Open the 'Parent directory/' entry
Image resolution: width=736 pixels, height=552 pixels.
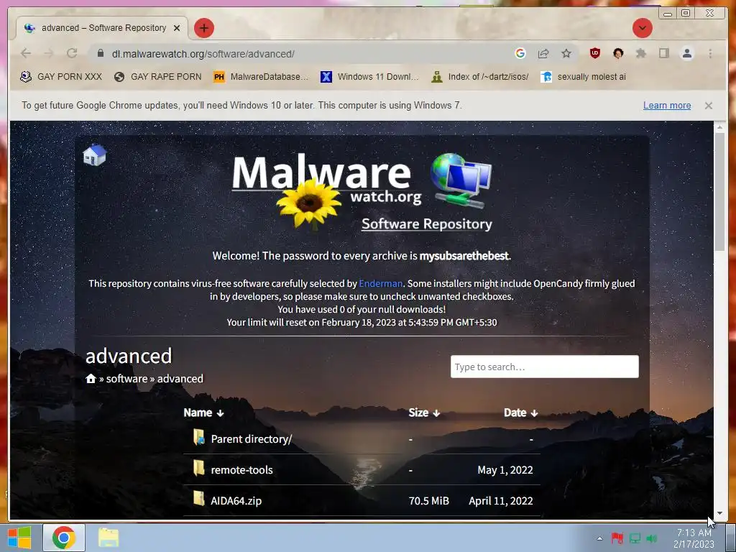251,439
